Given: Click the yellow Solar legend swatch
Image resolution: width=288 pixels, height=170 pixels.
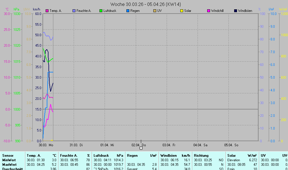Looking at the screenshot, I should [x=181, y=11].
